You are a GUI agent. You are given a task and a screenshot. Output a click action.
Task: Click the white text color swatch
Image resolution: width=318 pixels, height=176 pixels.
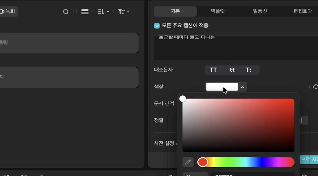[x=222, y=87]
